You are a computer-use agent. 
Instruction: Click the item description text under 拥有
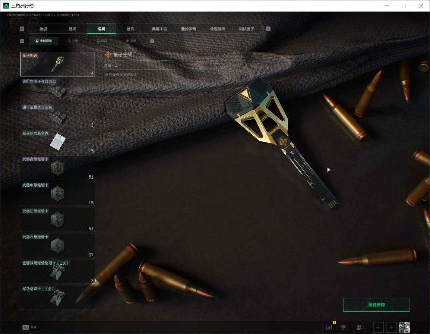(x=121, y=75)
